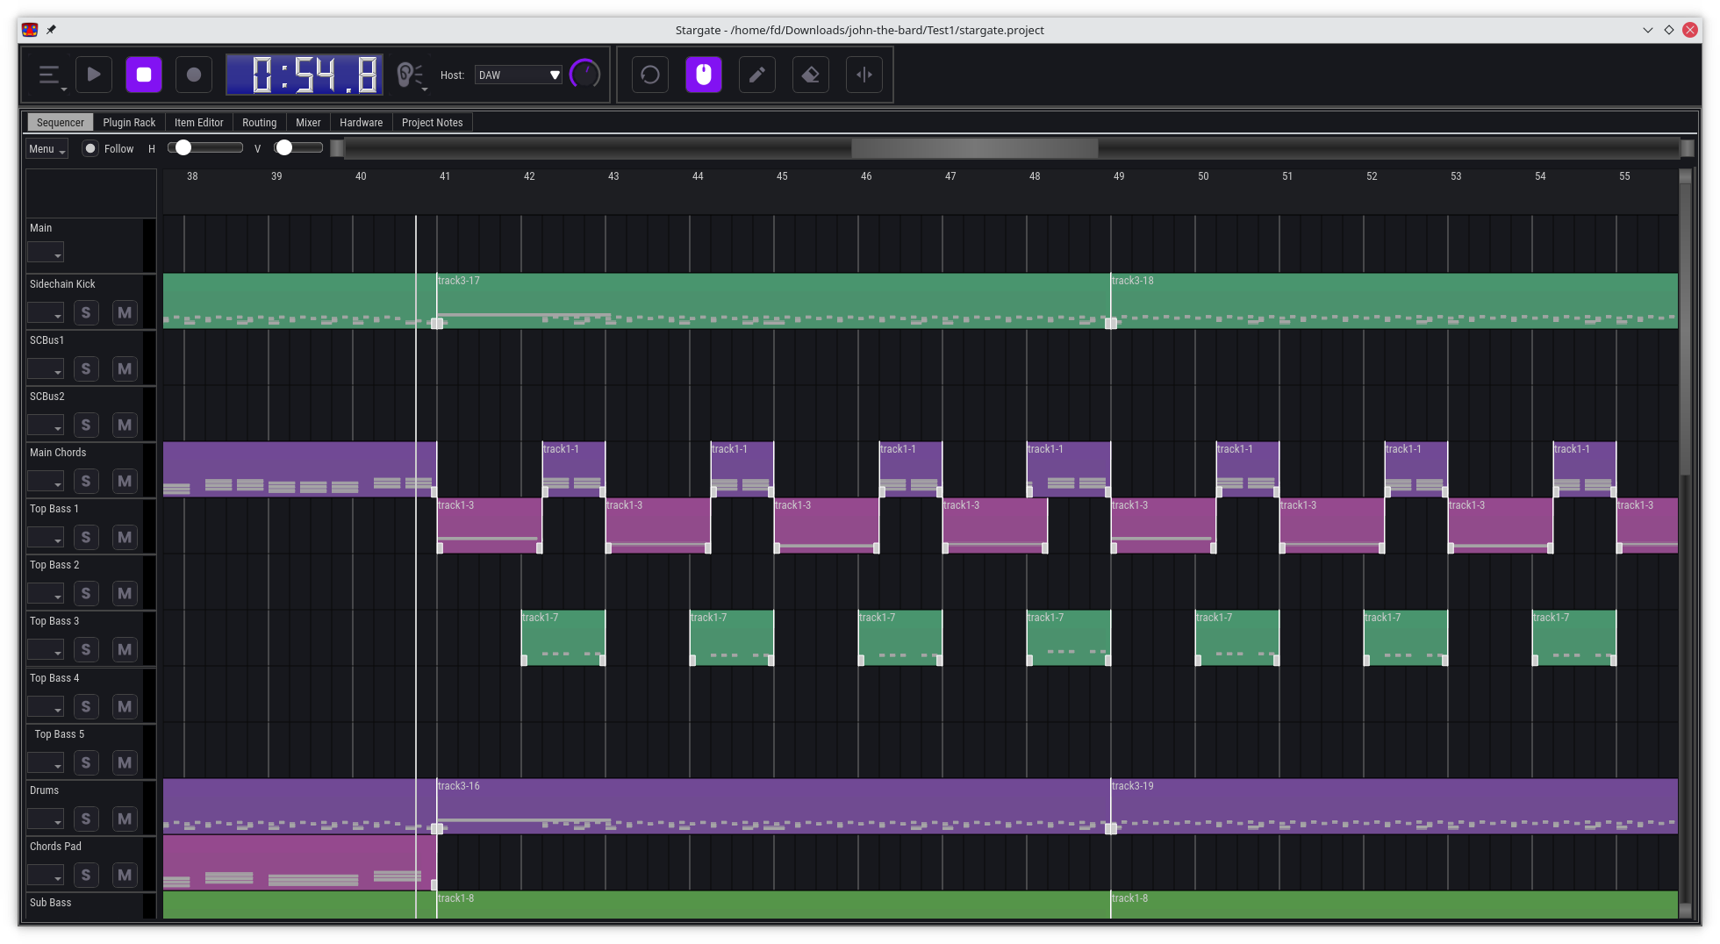The width and height of the screenshot is (1720, 944).
Task: Select the mouse pointer select tool
Action: click(704, 75)
